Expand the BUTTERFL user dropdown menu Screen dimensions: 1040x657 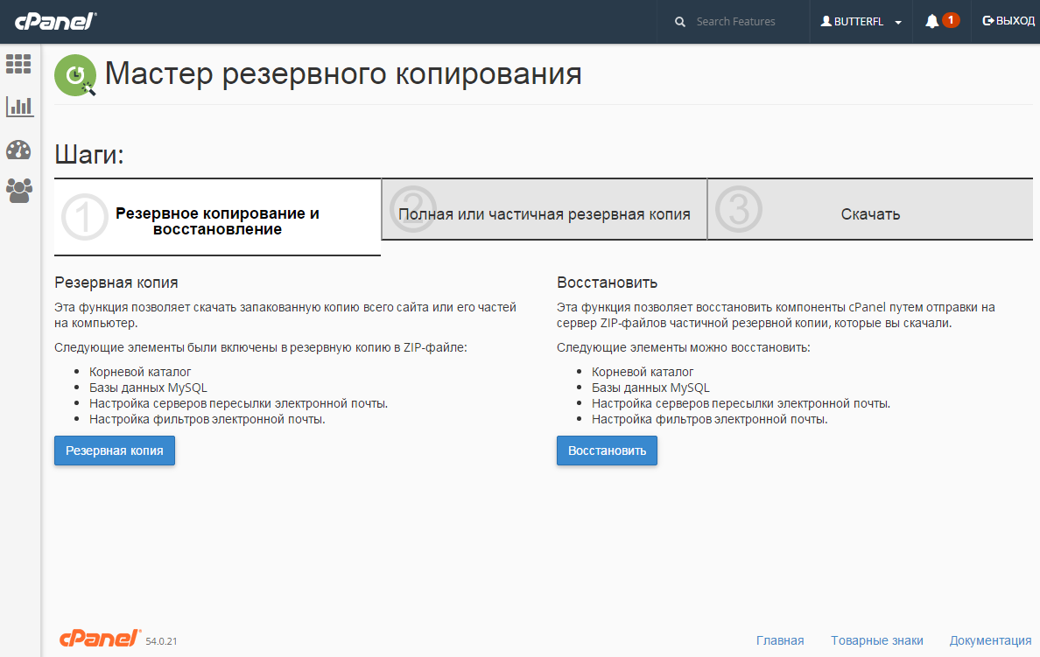861,22
